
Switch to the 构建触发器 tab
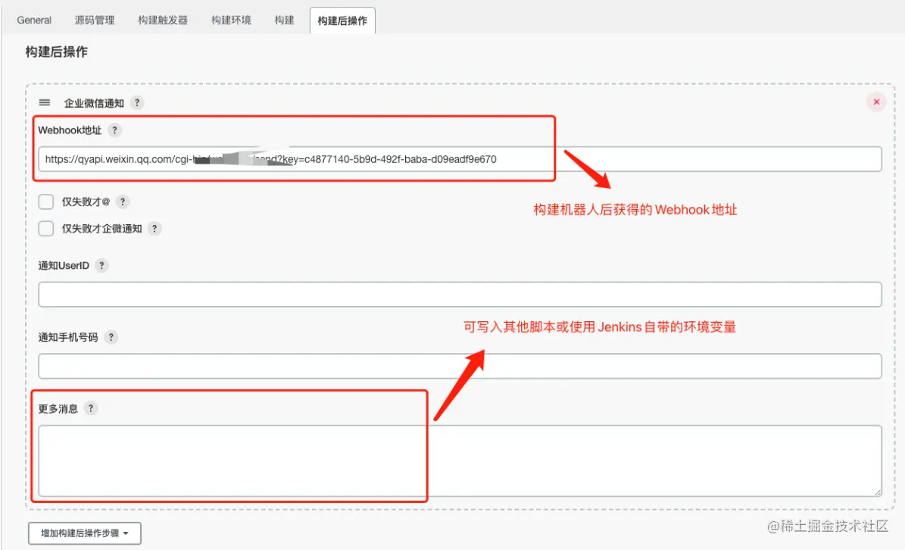163,20
